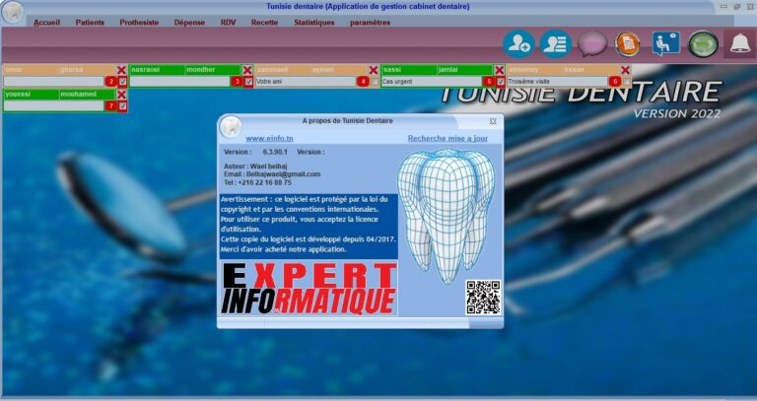The image size is (757, 401).
Task: Click the Tel : +216 22 16 88 75 text
Action: coord(258,183)
